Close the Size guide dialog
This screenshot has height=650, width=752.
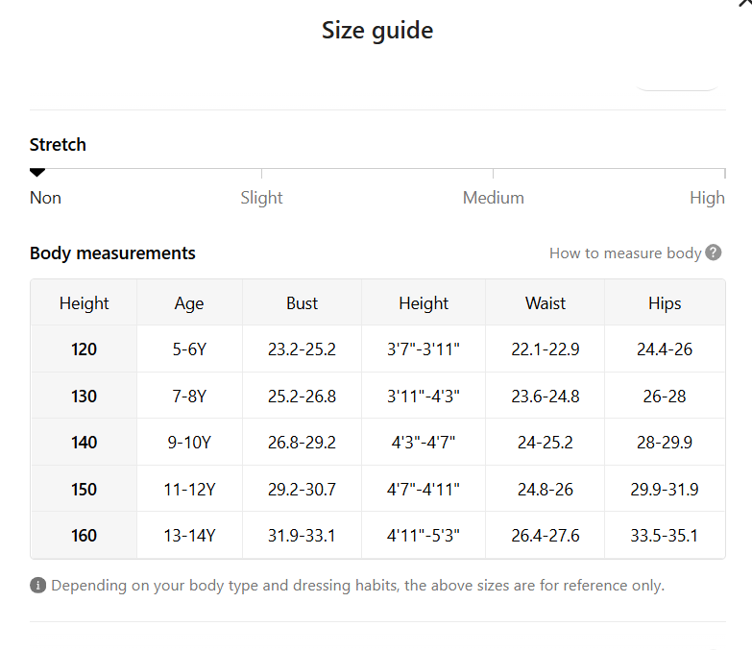tap(746, 2)
